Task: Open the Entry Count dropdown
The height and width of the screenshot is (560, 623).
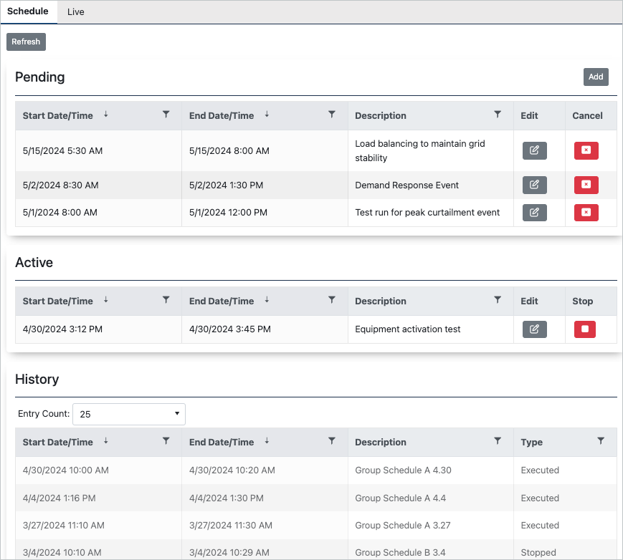Action: (128, 414)
